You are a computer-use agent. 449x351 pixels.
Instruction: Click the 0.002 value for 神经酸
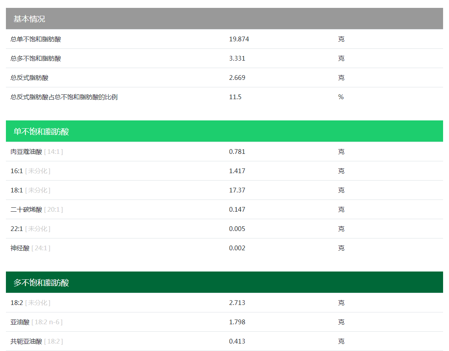237,248
